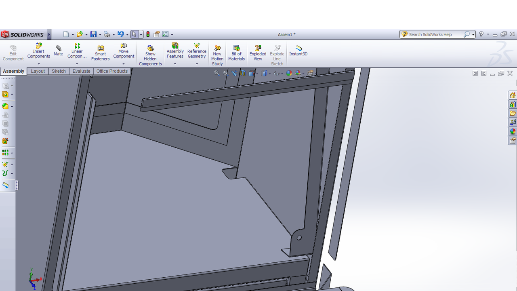Click Insert Components tool

click(x=39, y=51)
